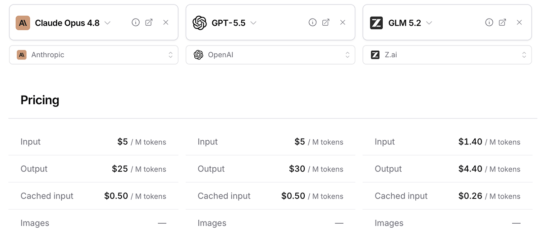Click the GPT-5.5 model name
541x244 pixels.
coord(229,23)
